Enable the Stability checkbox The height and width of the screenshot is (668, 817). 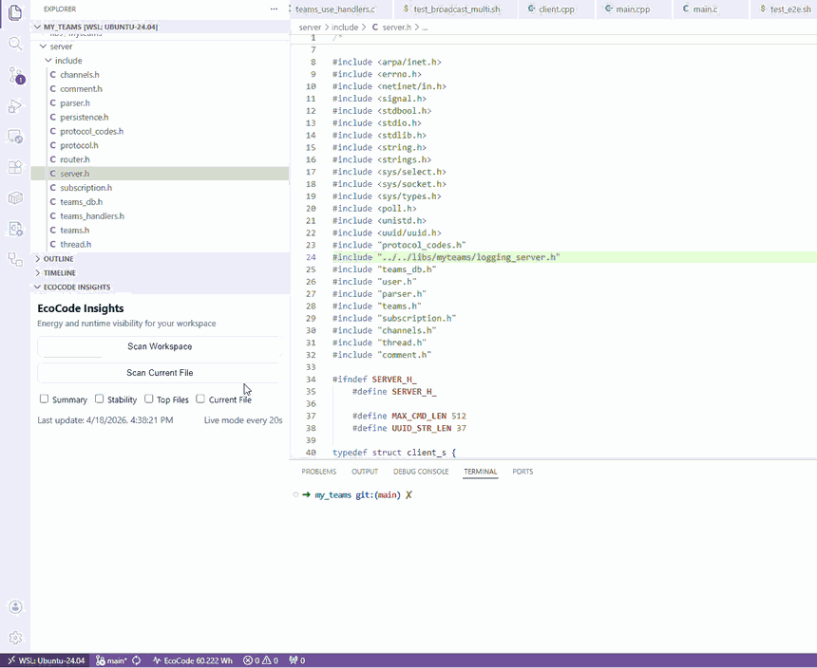coord(100,399)
